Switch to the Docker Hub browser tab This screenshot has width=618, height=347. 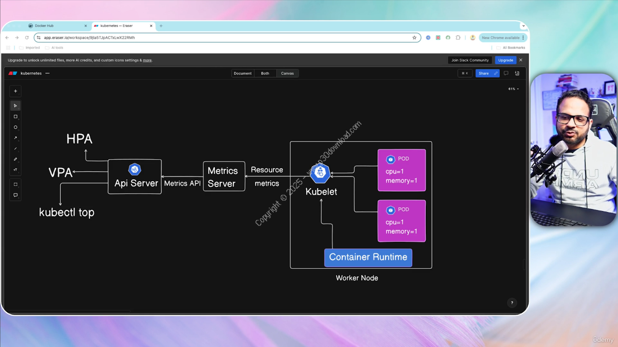tap(57, 26)
